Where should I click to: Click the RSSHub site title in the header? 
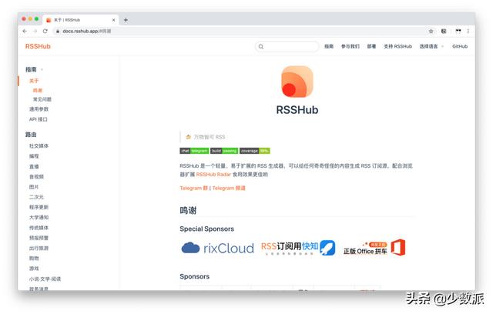pyautogui.click(x=38, y=46)
